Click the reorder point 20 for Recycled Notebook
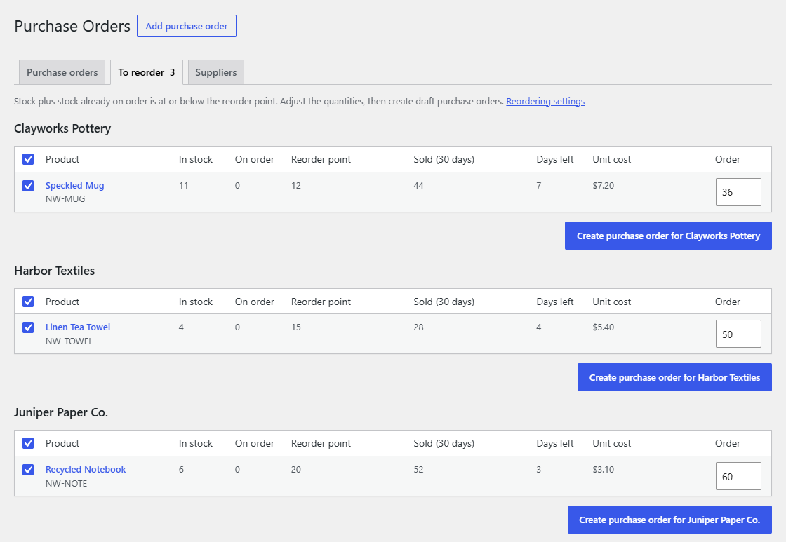 [295, 469]
